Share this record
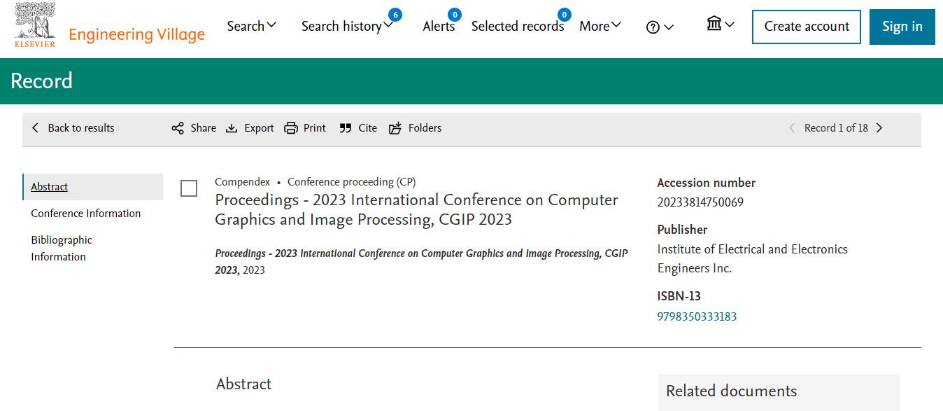This screenshot has width=943, height=411. click(193, 127)
